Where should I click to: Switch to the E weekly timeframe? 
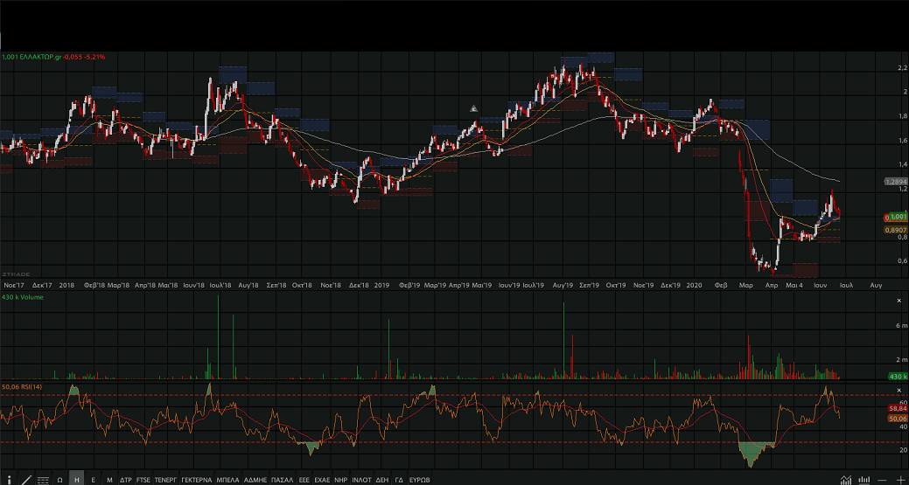point(93,480)
